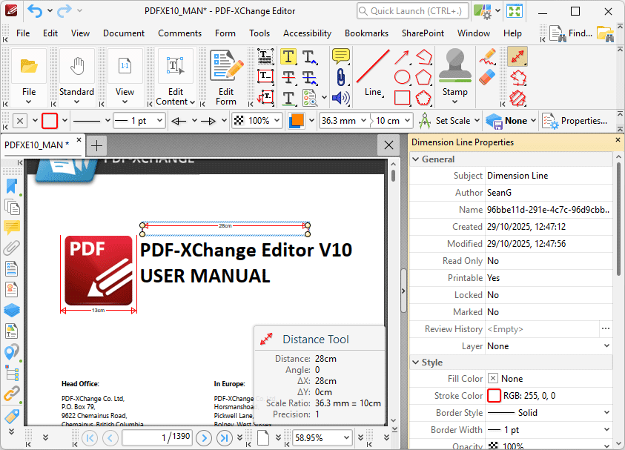The height and width of the screenshot is (450, 625).
Task: Open the Links side pane
Action: (x=12, y=394)
